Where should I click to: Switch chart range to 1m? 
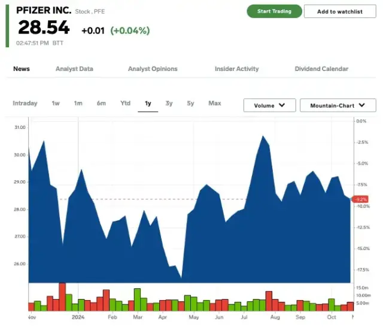click(78, 103)
